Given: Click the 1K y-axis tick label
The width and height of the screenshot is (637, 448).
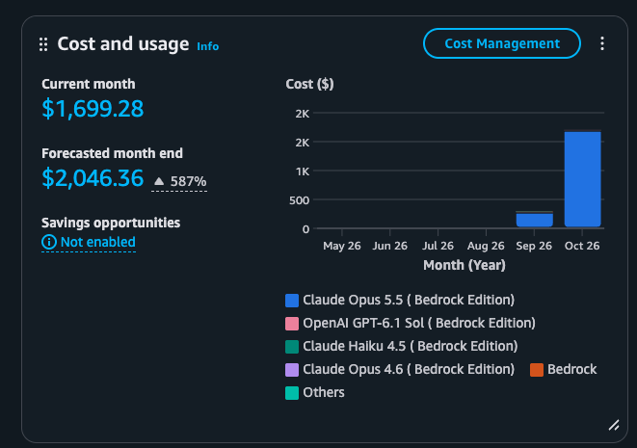Looking at the screenshot, I should (x=303, y=171).
